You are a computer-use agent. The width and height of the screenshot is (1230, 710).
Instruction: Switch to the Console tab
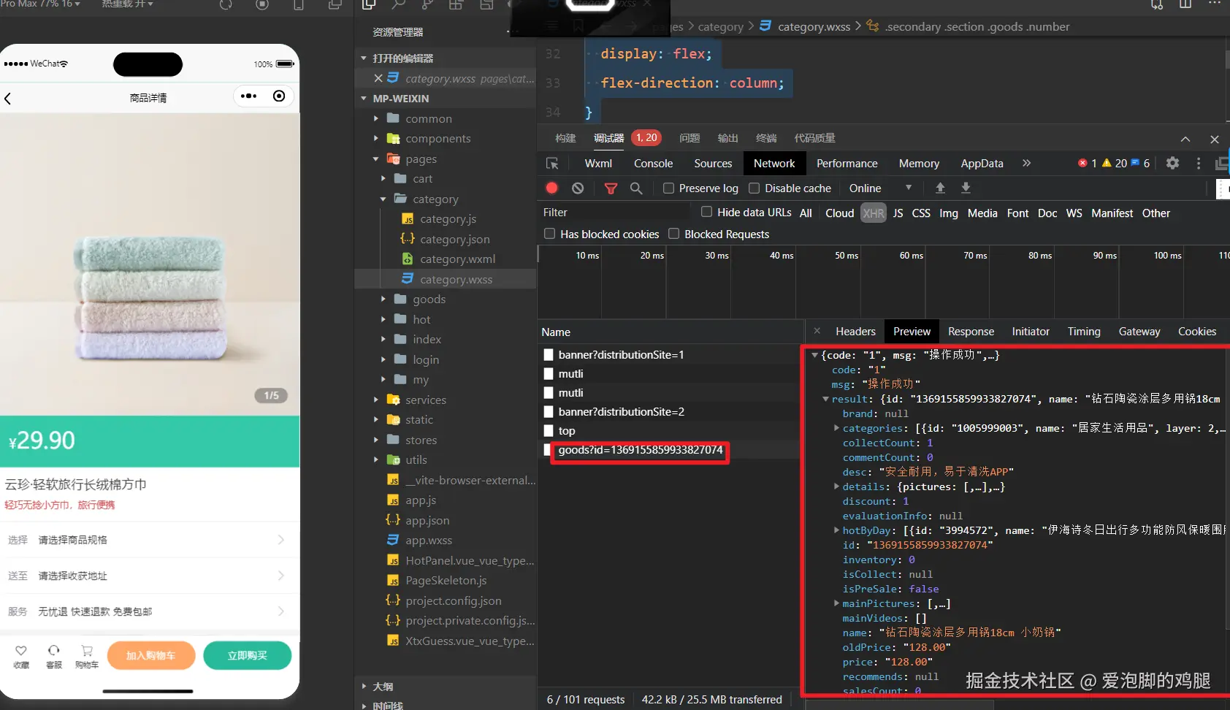tap(653, 164)
